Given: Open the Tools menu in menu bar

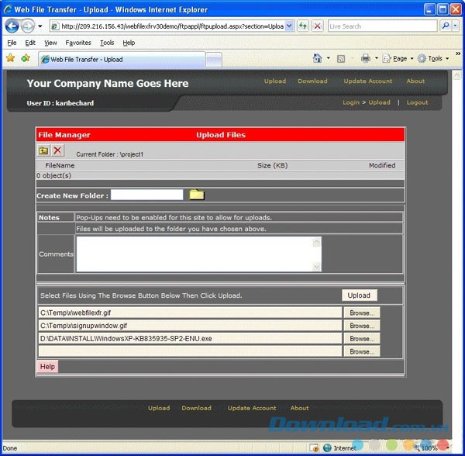Looking at the screenshot, I should click(x=107, y=43).
